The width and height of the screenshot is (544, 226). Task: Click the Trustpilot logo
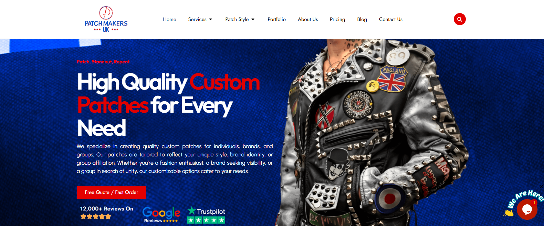point(206,211)
